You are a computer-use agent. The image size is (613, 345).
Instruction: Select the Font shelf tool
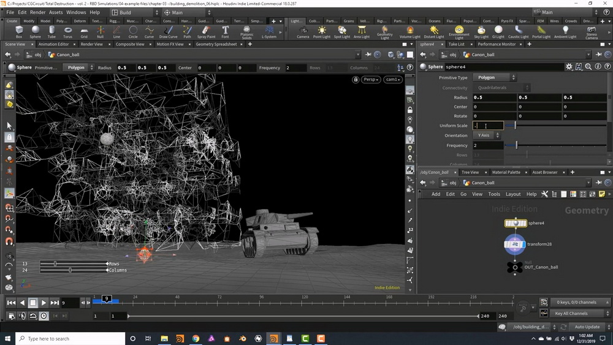click(x=225, y=32)
